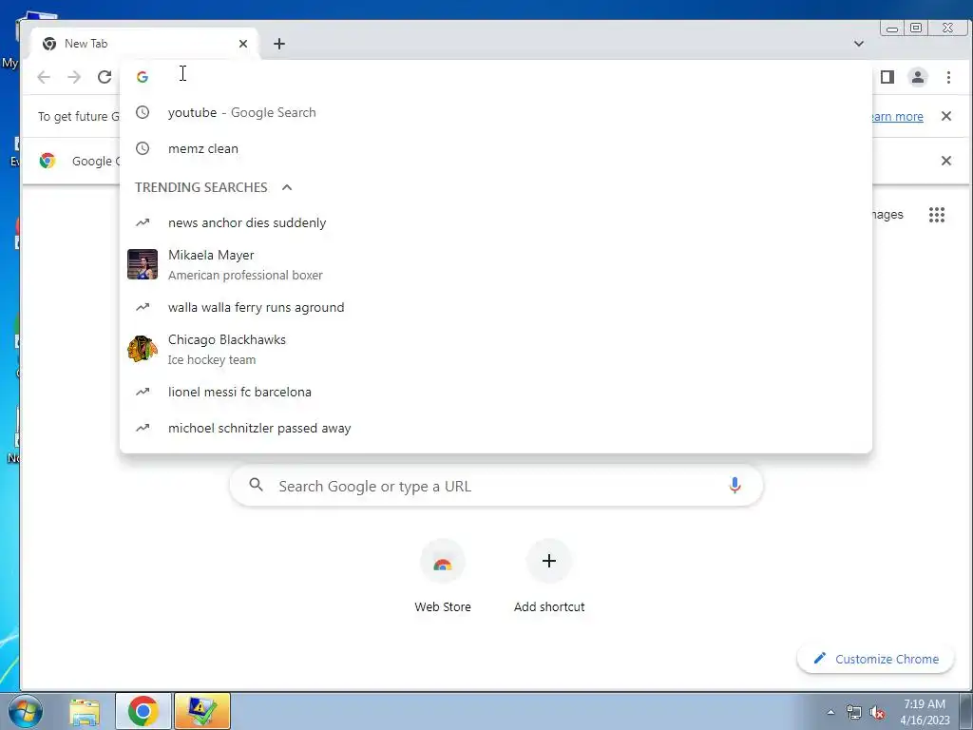This screenshot has height=730, width=973.
Task: Open the taskbar clock showing 7:19 AM
Action: tap(925, 712)
